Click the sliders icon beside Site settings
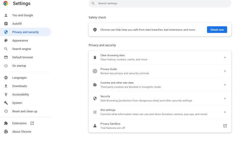 click(95, 112)
